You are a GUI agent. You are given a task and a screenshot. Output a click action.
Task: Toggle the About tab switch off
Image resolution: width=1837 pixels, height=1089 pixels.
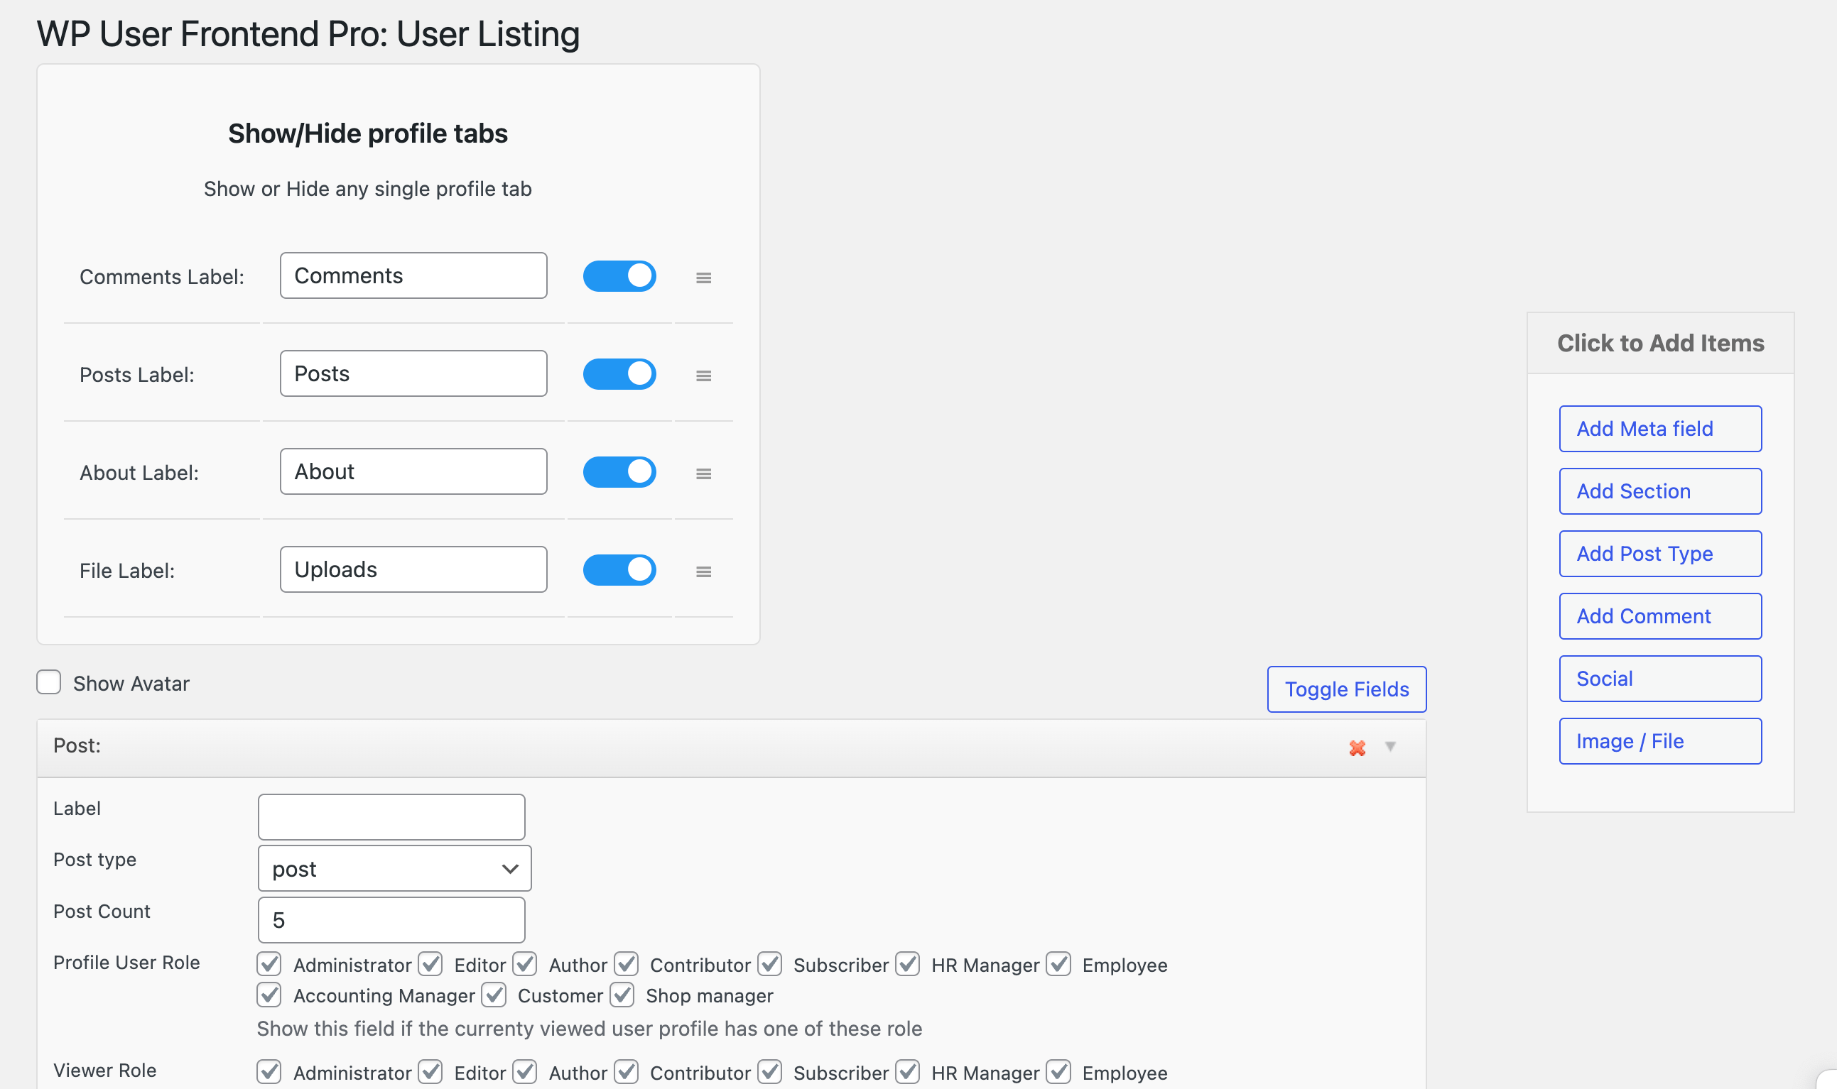[x=619, y=472]
